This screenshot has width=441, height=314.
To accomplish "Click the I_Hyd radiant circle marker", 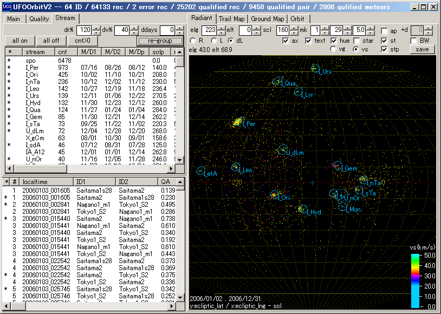I will pyautogui.click(x=302, y=210).
